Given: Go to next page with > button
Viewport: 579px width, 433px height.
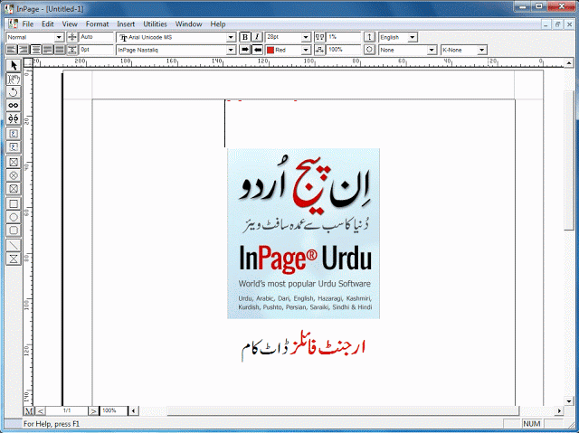Looking at the screenshot, I should click(94, 410).
